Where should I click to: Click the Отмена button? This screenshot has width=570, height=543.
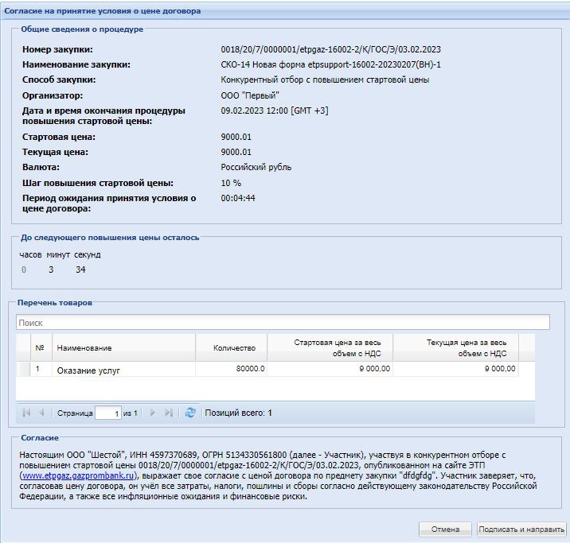coord(445,529)
